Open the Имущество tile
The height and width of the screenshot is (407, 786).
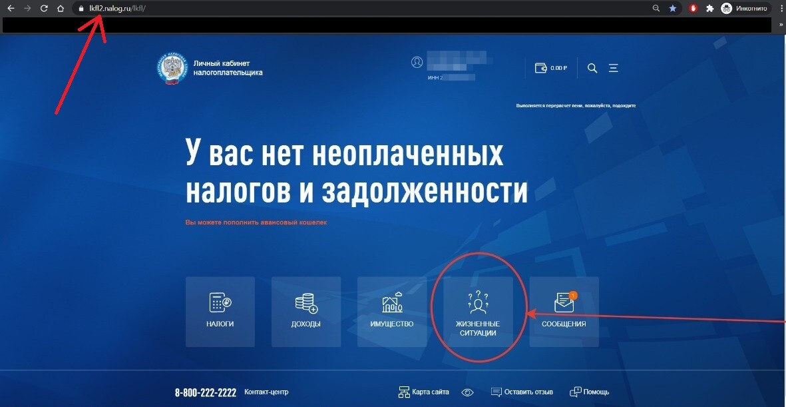[x=392, y=312]
